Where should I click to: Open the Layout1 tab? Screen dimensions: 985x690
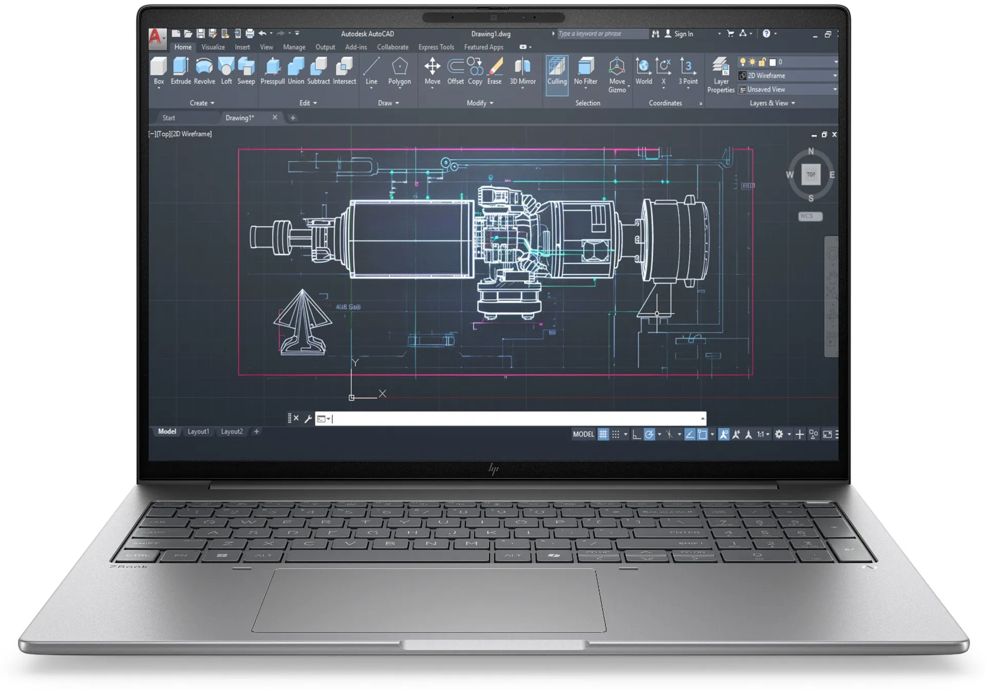click(x=198, y=431)
